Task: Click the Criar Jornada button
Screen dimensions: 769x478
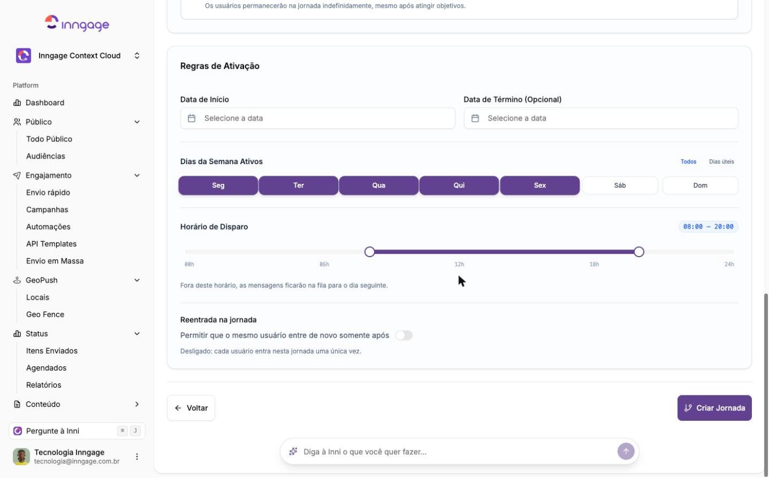Action: coord(714,408)
